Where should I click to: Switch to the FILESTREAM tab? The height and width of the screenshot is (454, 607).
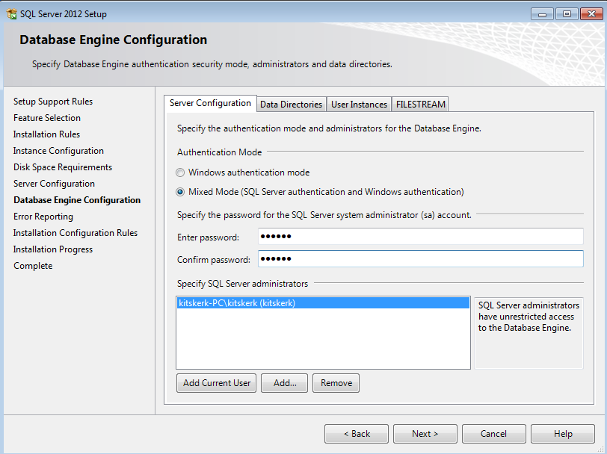[x=420, y=105]
